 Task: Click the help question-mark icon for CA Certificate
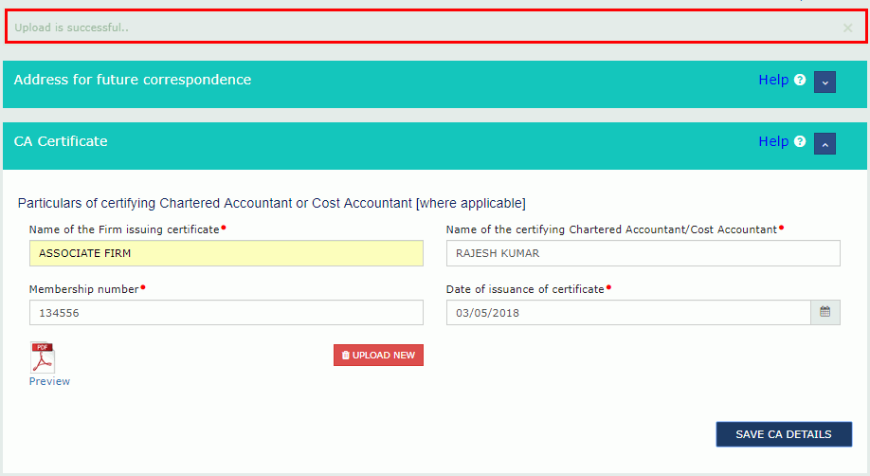[800, 142]
